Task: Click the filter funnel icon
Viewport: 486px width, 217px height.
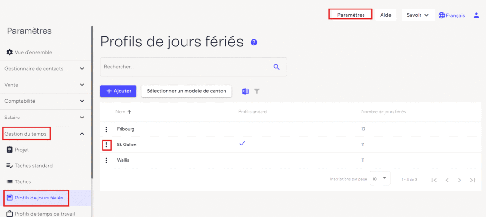Action: click(257, 91)
